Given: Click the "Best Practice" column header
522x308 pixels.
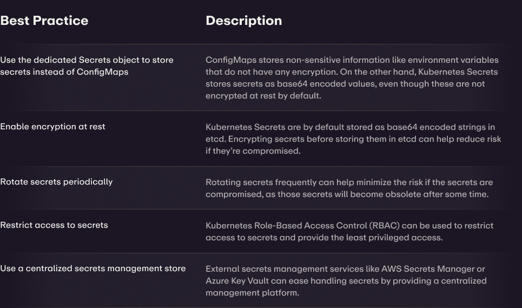Looking at the screenshot, I should (x=44, y=21).
